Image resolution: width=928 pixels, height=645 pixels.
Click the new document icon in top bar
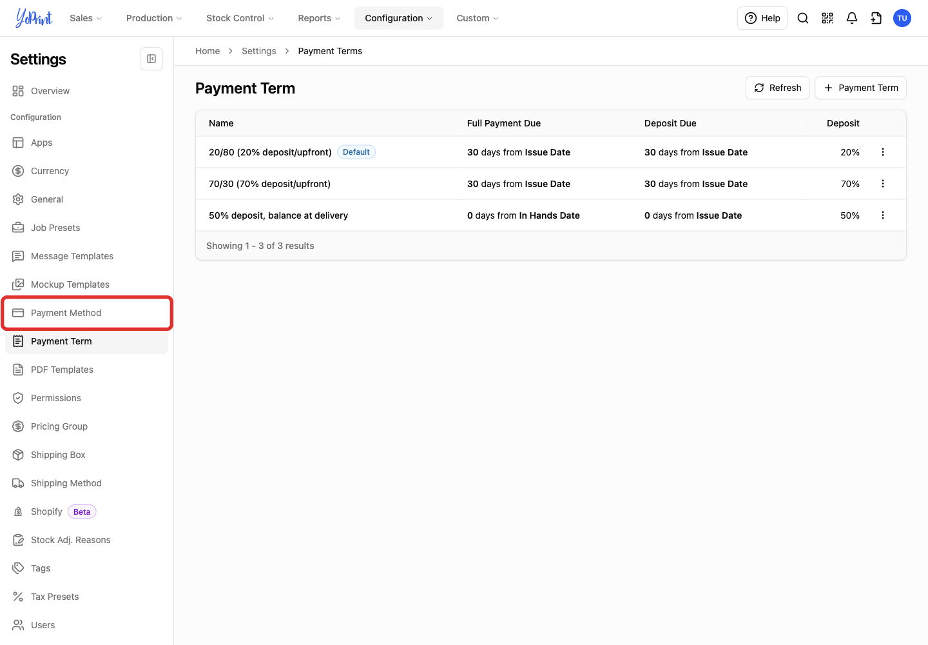coord(876,18)
